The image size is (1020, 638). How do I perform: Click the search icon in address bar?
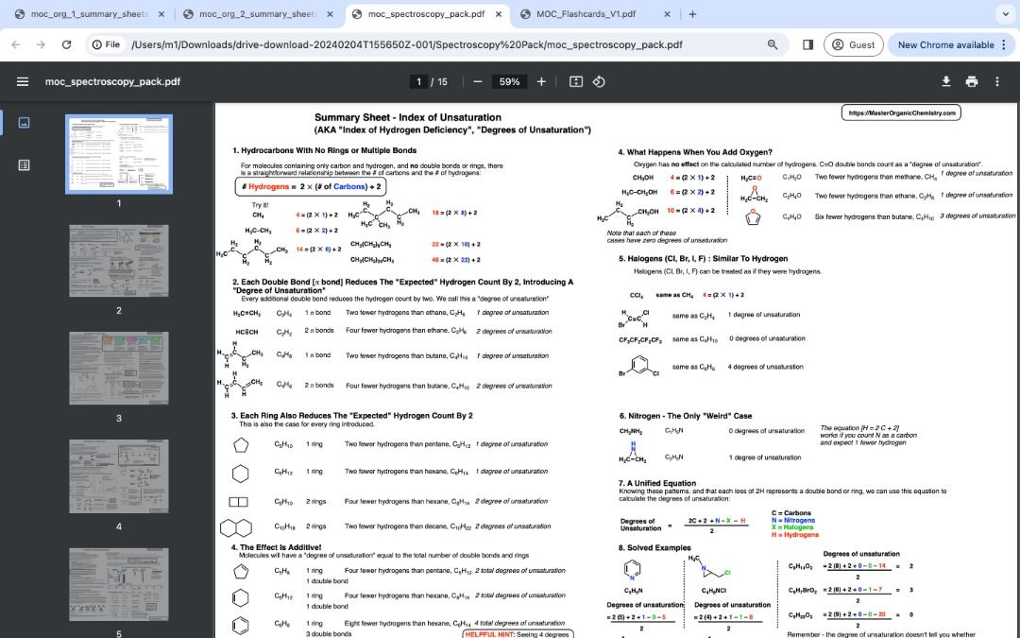(773, 44)
